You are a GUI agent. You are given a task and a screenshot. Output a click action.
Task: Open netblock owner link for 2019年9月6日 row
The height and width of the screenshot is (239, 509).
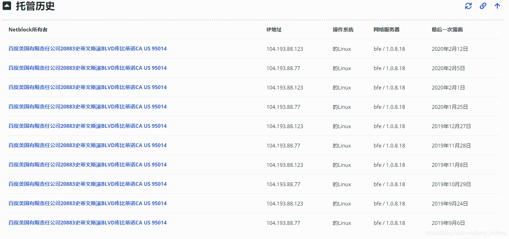point(87,223)
